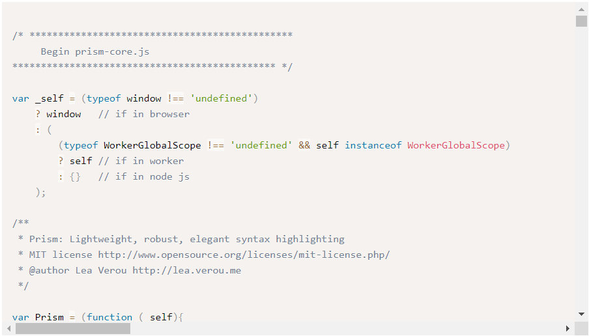The image size is (589, 336).
Task: Click the '_self' variable declaration name
Action: [50, 98]
